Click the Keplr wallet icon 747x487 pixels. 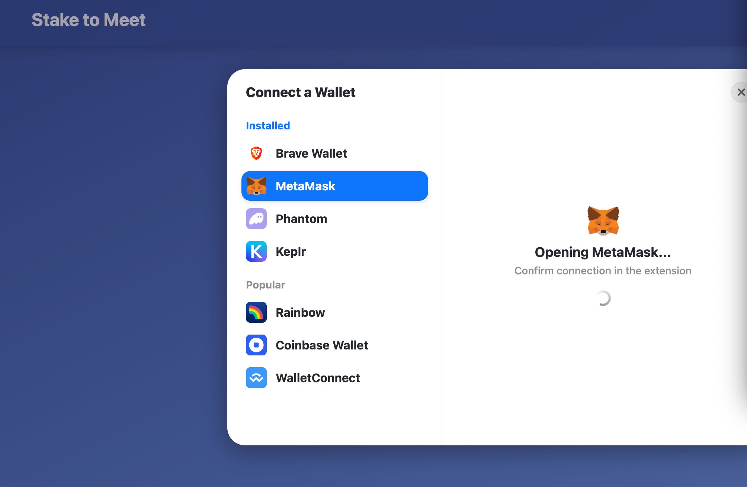(x=256, y=251)
